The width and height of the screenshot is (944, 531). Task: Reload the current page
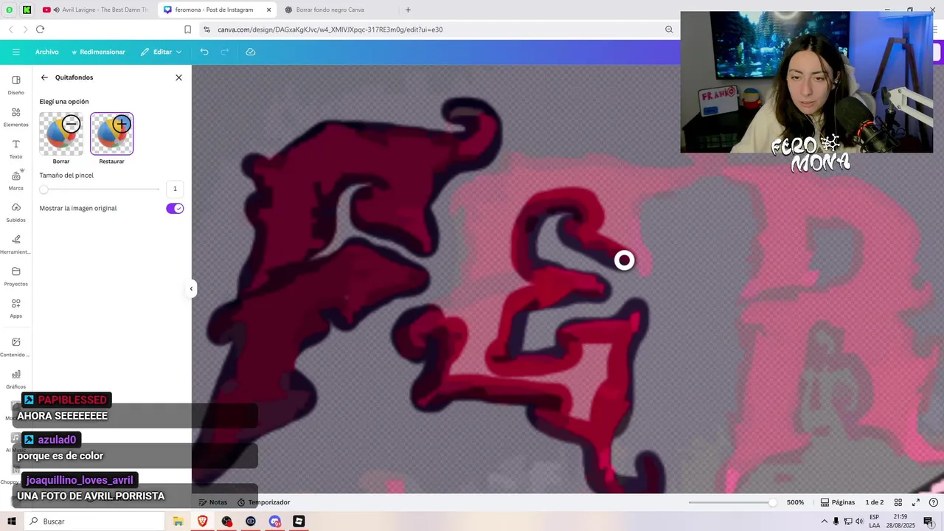pos(40,29)
